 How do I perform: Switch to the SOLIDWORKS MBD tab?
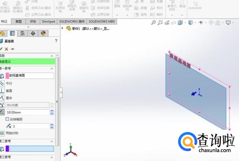point(102,21)
